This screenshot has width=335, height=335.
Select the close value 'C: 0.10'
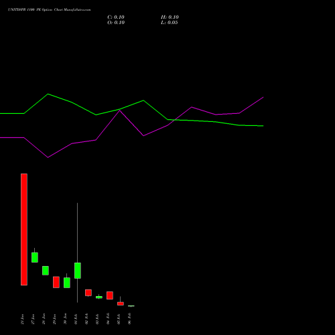116,17
